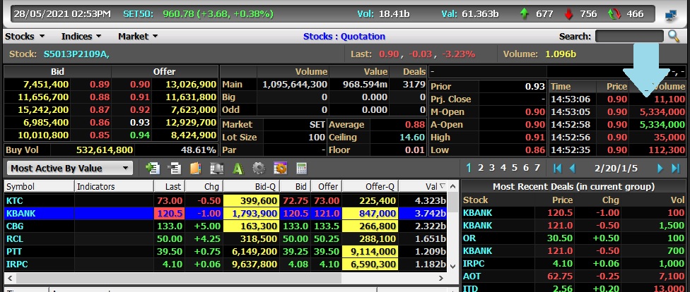Screen dimensions: 690x292
Task: Click the 14:53:06 ticker time entry
Action: click(x=571, y=99)
